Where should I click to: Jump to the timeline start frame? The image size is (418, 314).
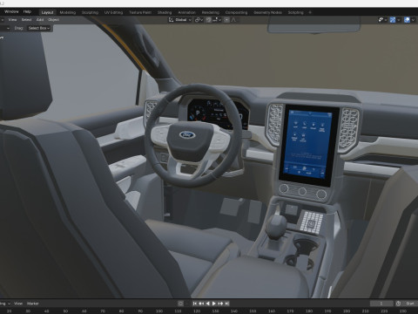click(x=195, y=304)
